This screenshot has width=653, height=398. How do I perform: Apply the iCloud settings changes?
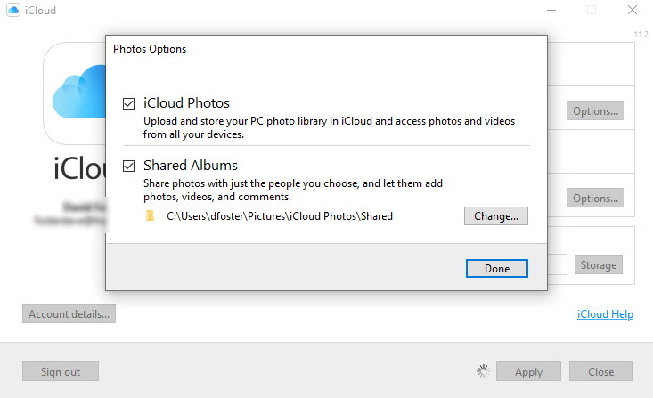click(528, 371)
